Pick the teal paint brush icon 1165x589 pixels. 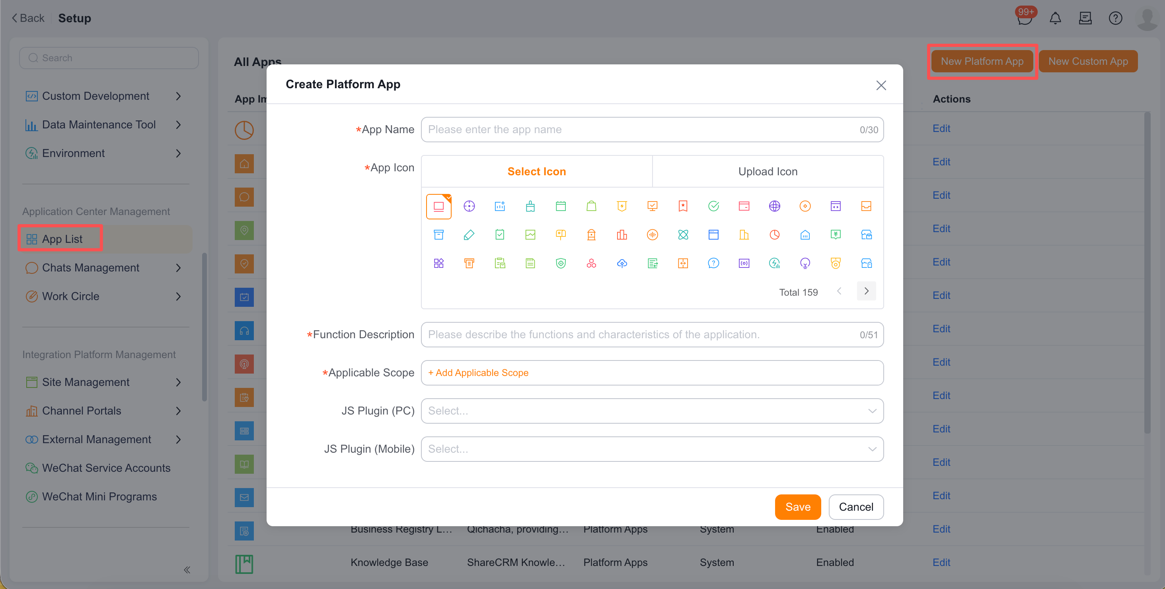(x=530, y=206)
